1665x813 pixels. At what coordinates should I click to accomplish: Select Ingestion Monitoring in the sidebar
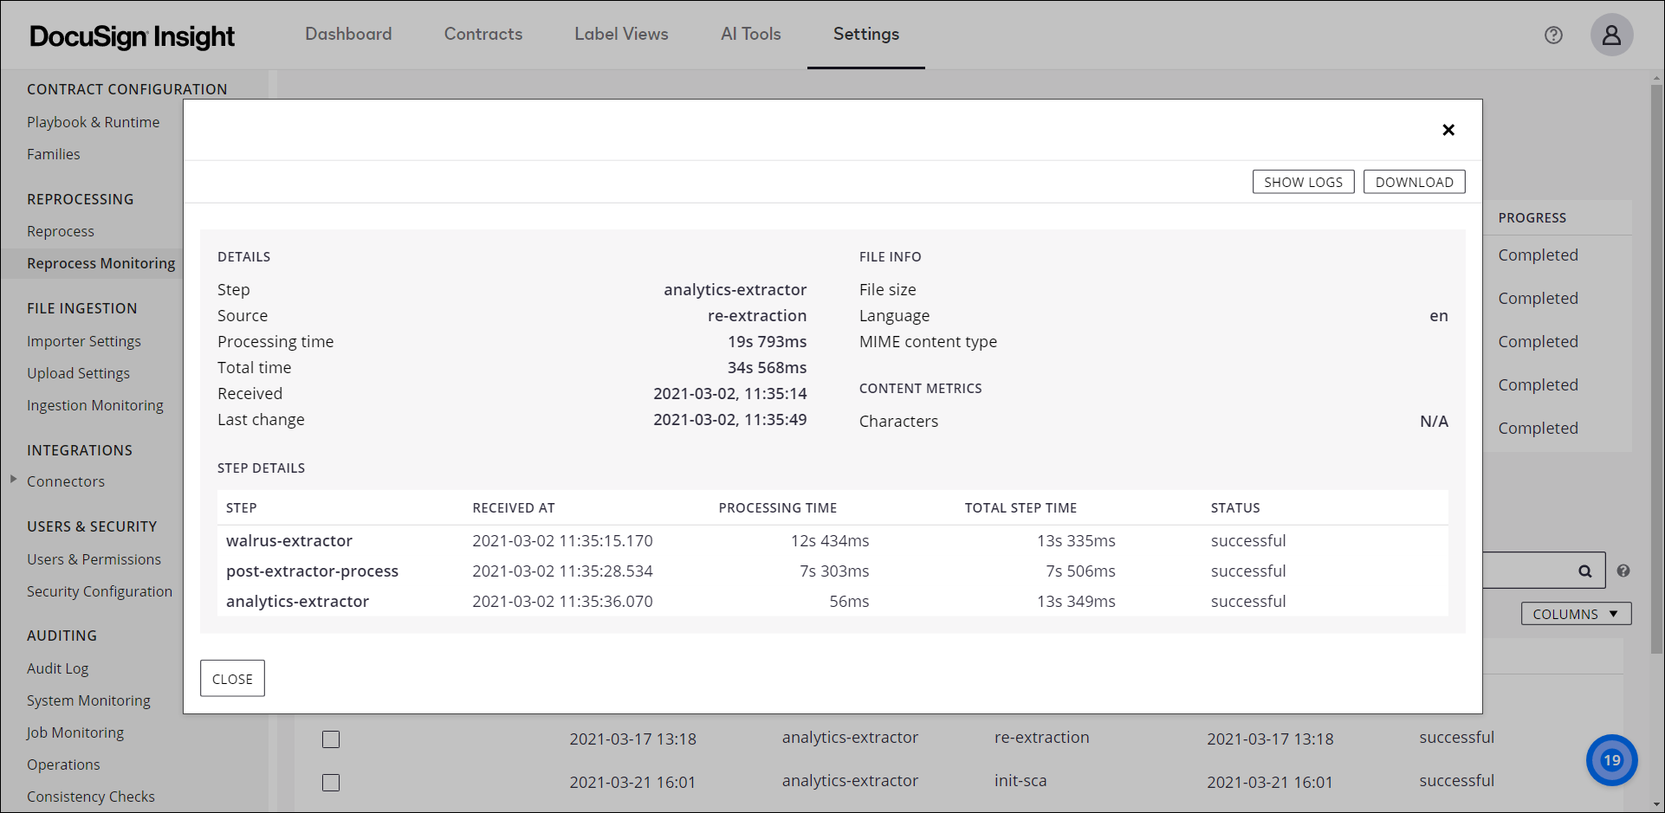[95, 404]
